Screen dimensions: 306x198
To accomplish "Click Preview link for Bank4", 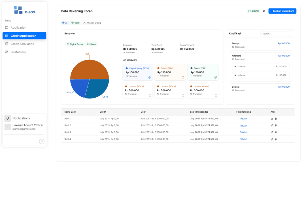I will (244, 139).
